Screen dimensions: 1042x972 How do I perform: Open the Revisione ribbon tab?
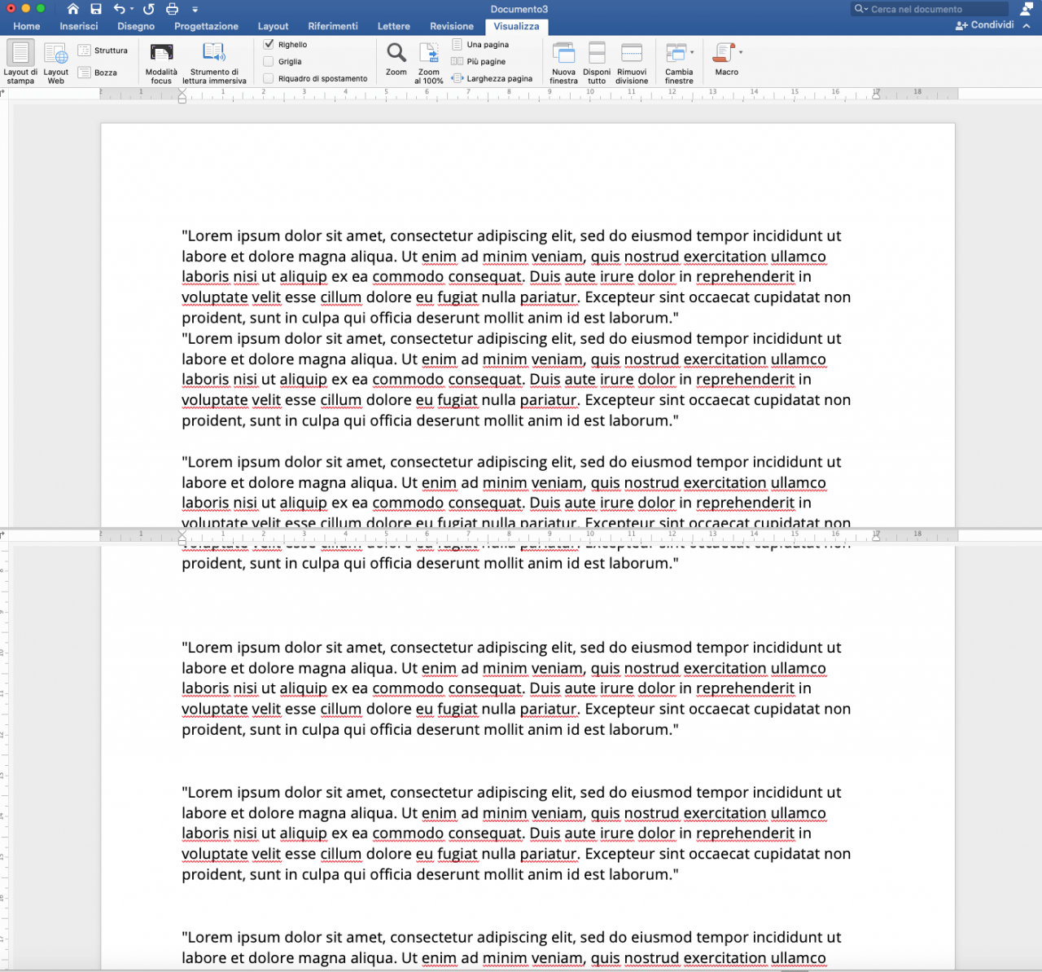452,26
